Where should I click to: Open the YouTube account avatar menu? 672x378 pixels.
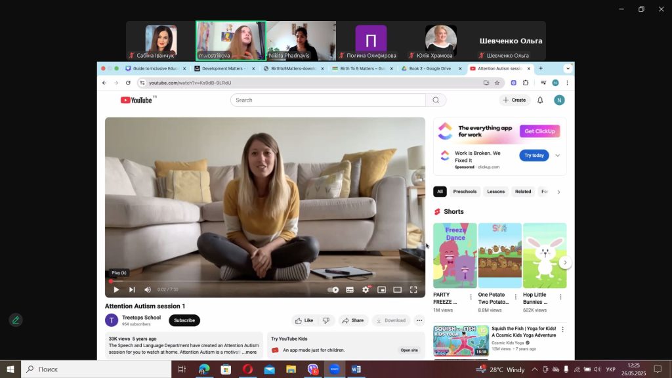[x=559, y=100]
